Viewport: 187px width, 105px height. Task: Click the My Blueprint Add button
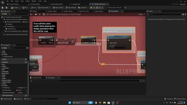click(x=4, y=48)
